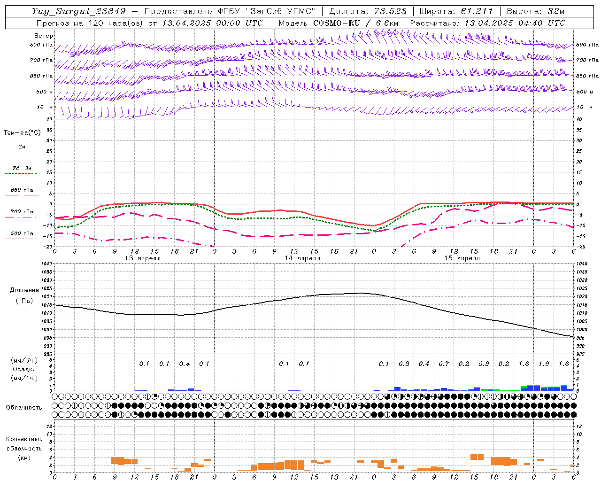This screenshot has width=601, height=481.
Task: Click the Давление pressure chart label
Action: (x=24, y=290)
